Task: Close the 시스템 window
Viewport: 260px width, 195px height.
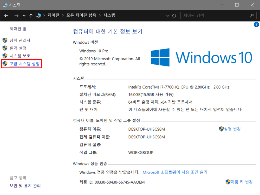Action: [x=252, y=5]
